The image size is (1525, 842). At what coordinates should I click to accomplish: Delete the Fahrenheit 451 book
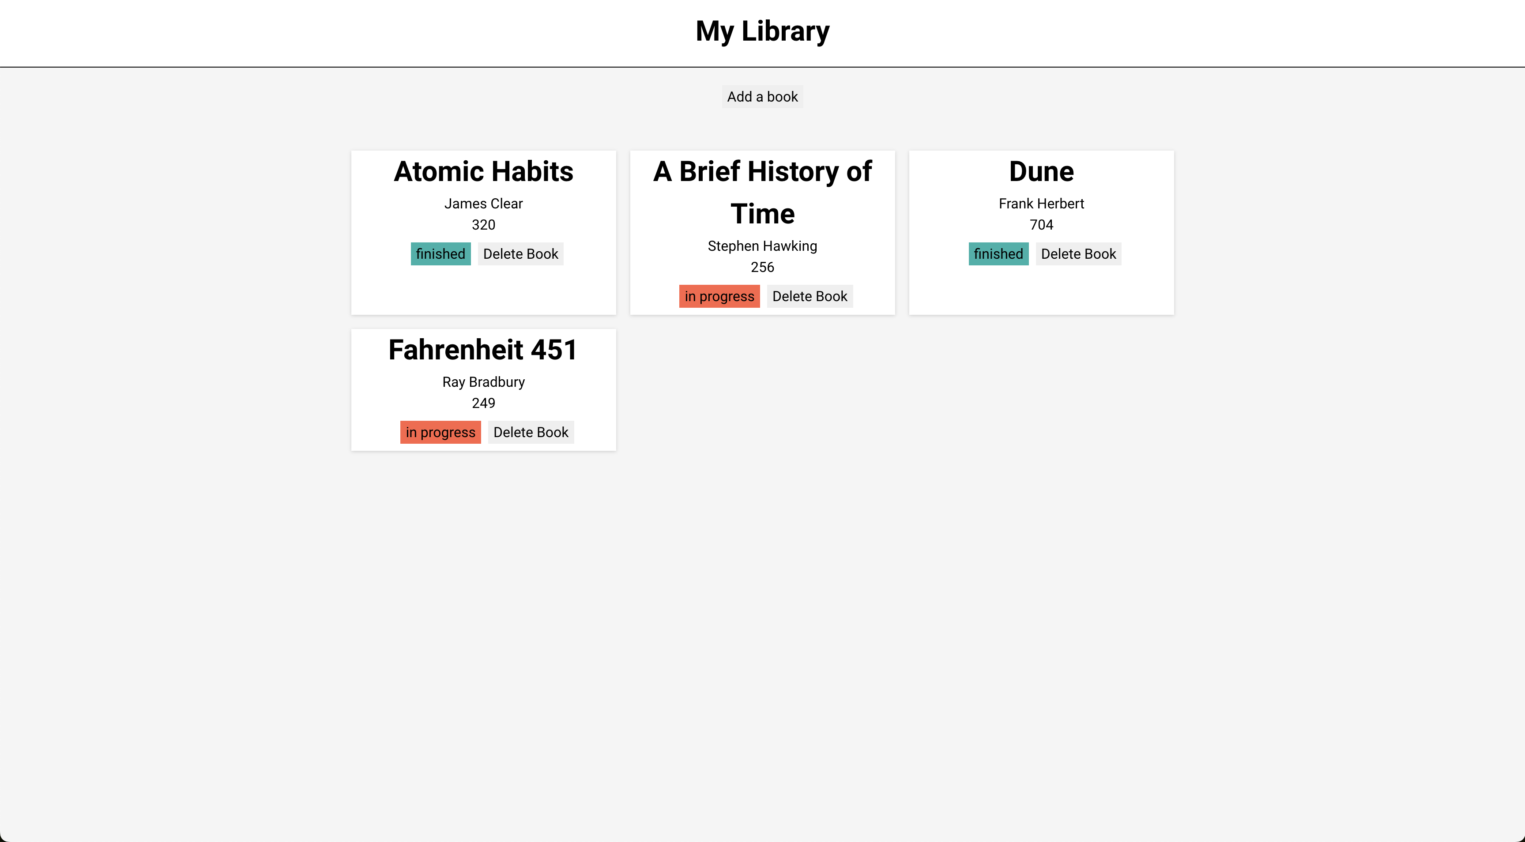531,432
